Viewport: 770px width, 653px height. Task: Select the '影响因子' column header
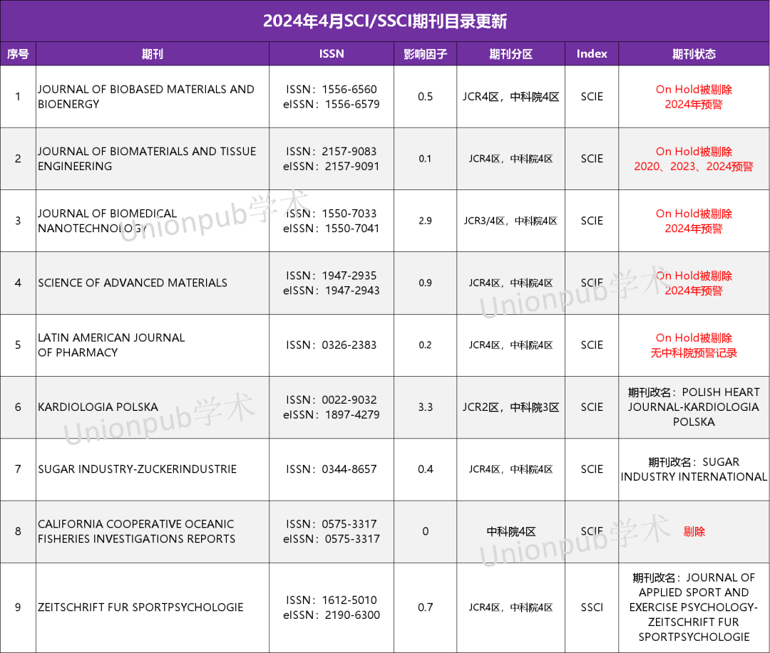(x=425, y=54)
